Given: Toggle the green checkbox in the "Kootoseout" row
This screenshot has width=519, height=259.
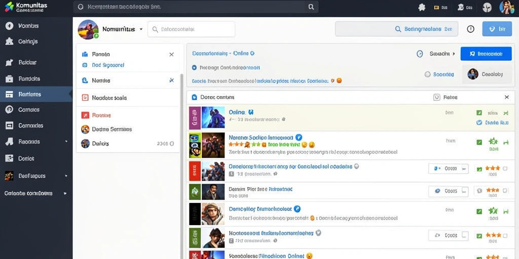Looking at the screenshot, I should tap(479, 236).
